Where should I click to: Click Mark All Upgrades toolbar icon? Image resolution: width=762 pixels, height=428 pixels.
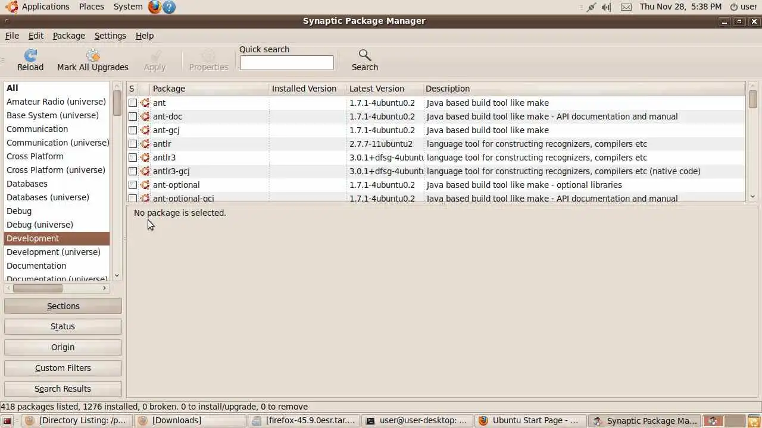(x=93, y=55)
